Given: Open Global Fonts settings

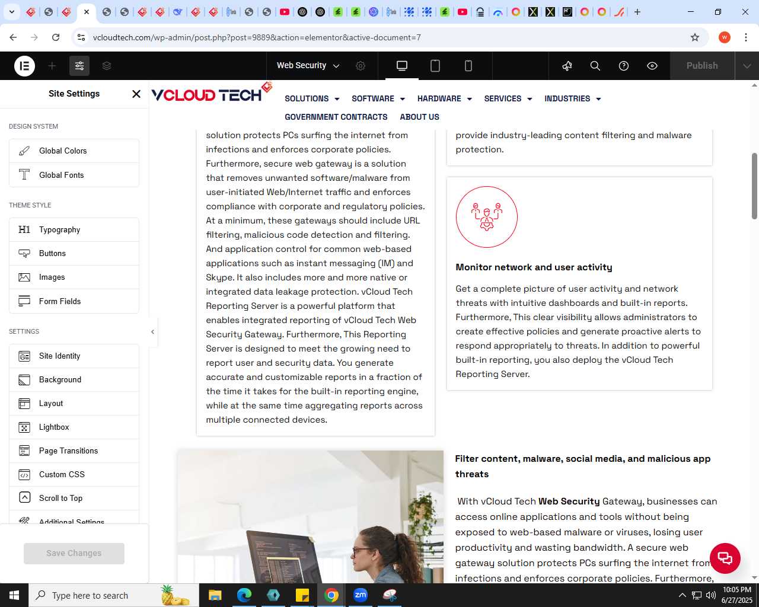Looking at the screenshot, I should pyautogui.click(x=74, y=175).
